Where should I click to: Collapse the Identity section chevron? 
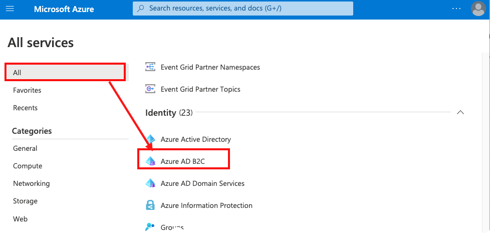(x=460, y=113)
